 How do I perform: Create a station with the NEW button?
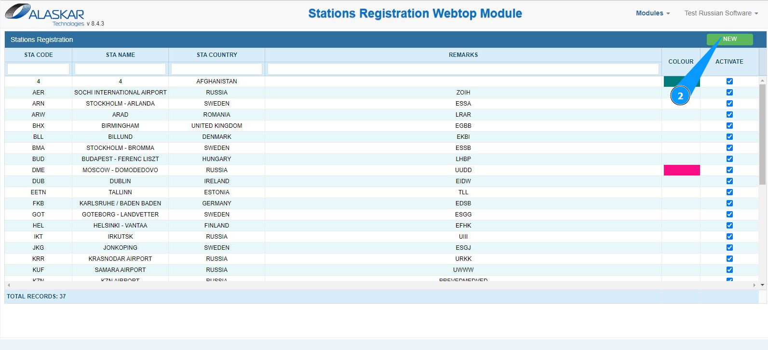coord(729,39)
